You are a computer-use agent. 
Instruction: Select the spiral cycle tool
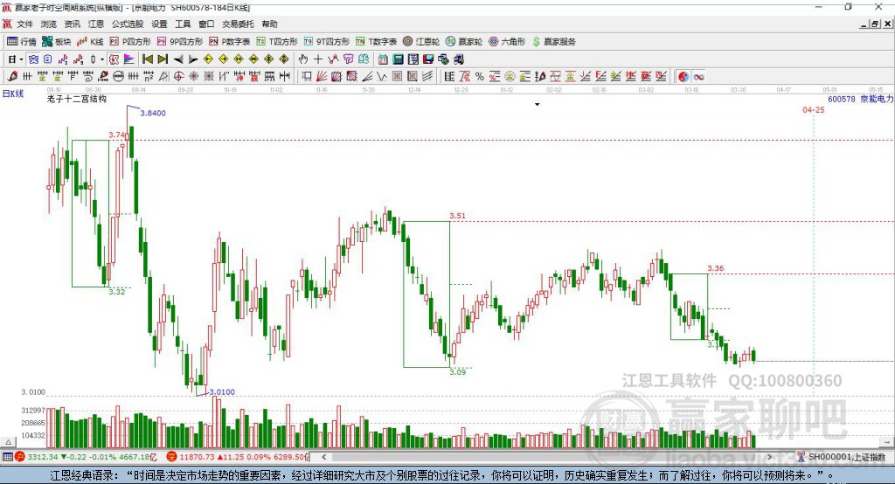pyautogui.click(x=88, y=76)
